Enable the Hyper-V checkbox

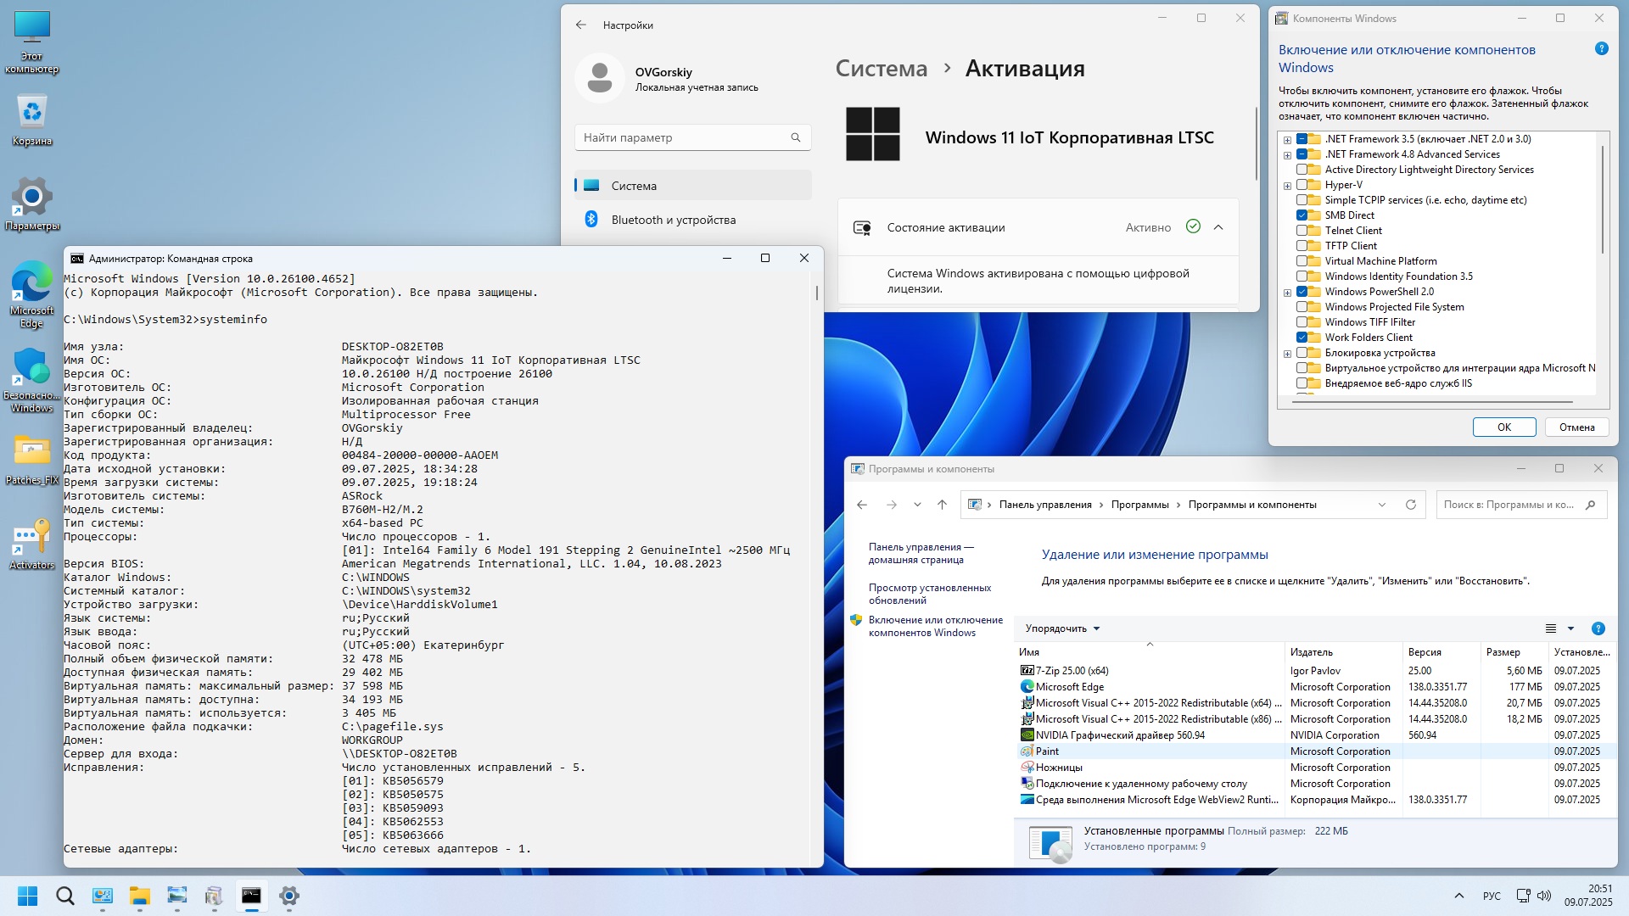(1302, 185)
